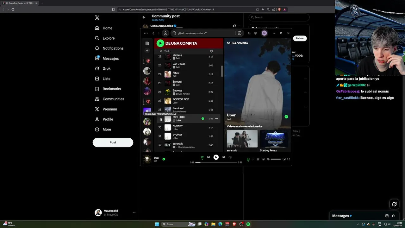
Task: Skip to previous track
Action: [x=208, y=157]
